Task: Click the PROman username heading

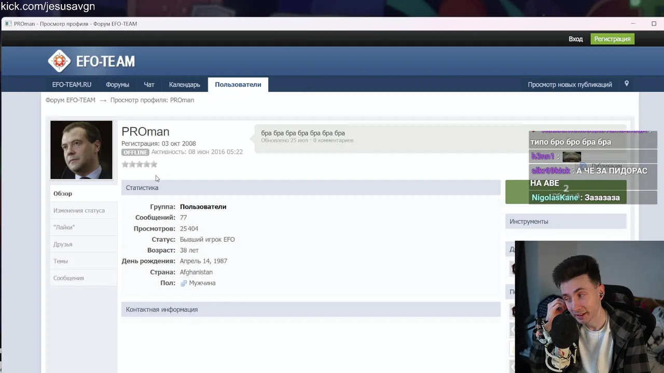Action: (x=145, y=132)
